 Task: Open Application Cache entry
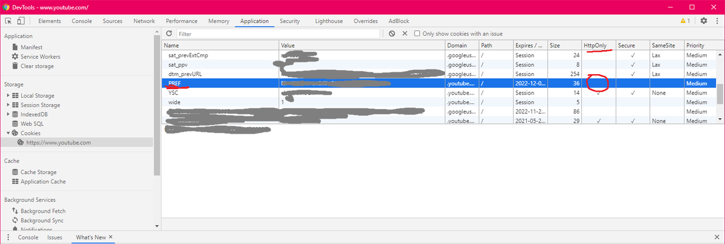[43, 181]
